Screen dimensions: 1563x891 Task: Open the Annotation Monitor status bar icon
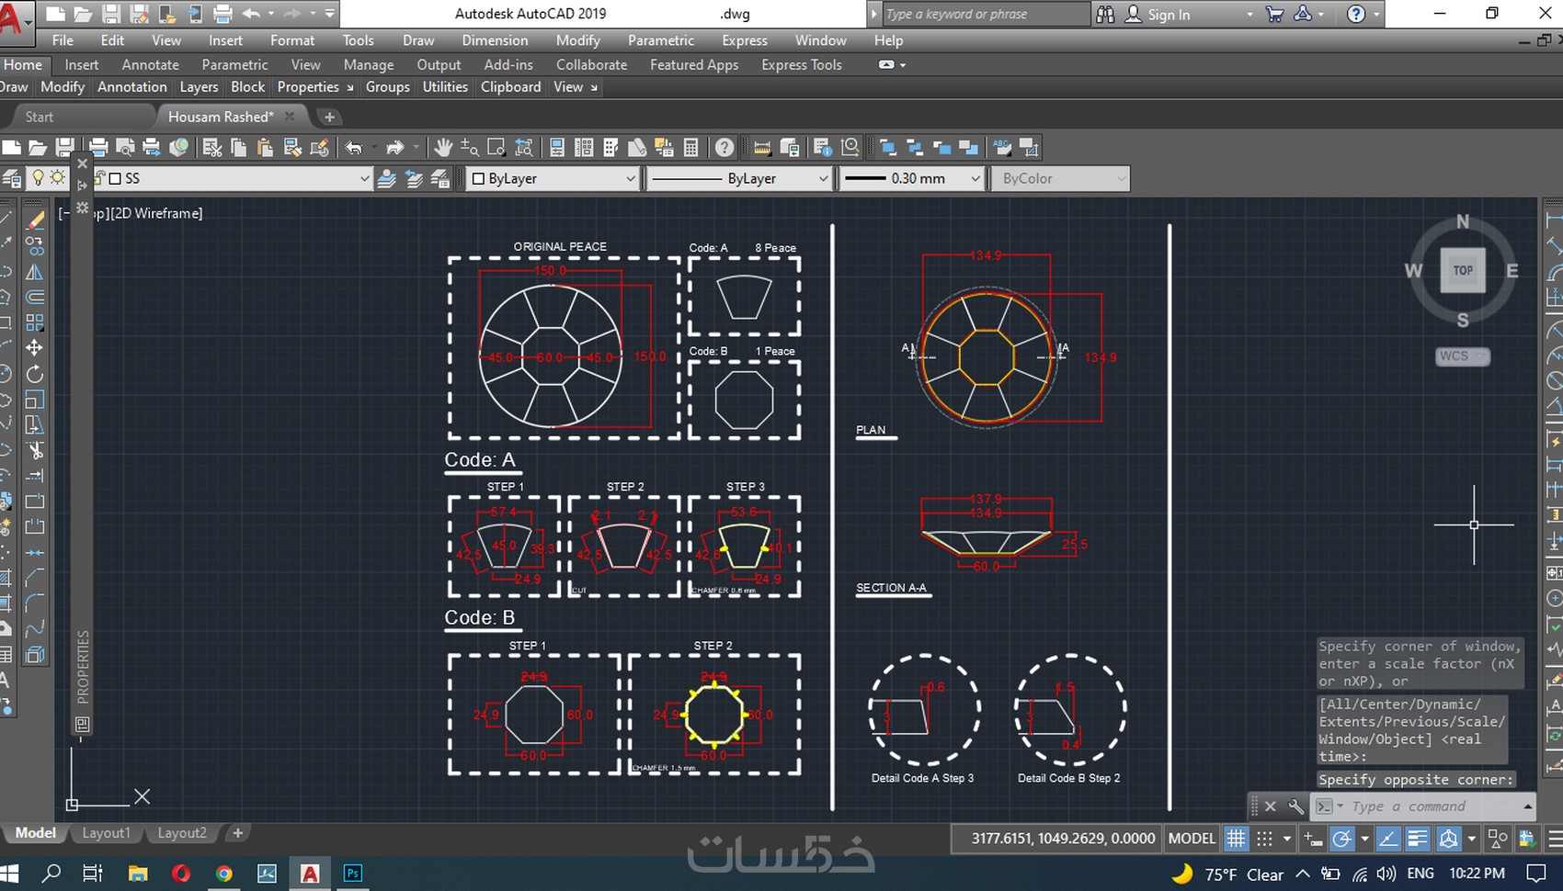(x=1526, y=838)
